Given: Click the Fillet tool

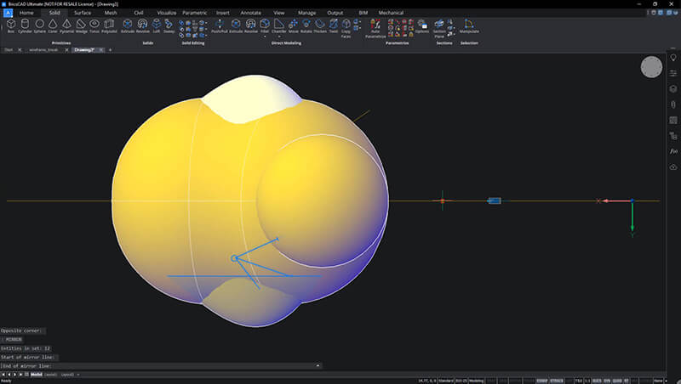Looking at the screenshot, I should pos(265,25).
